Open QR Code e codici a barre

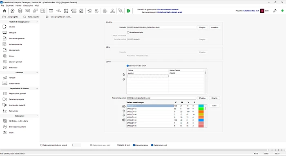point(19,121)
